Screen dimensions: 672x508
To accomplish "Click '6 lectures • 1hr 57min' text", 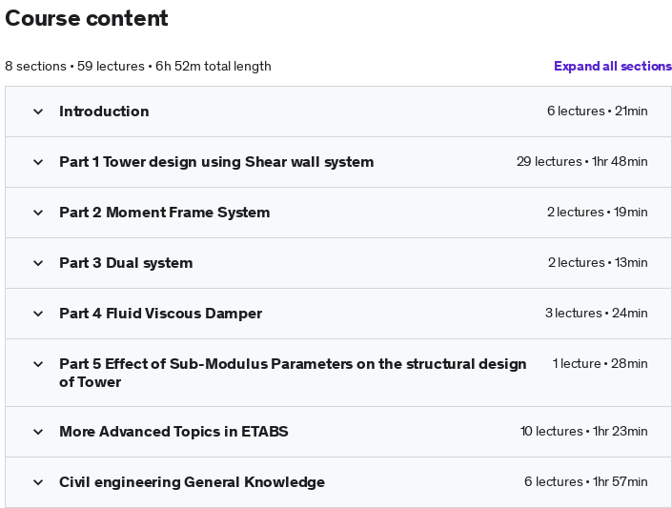I will point(586,482).
